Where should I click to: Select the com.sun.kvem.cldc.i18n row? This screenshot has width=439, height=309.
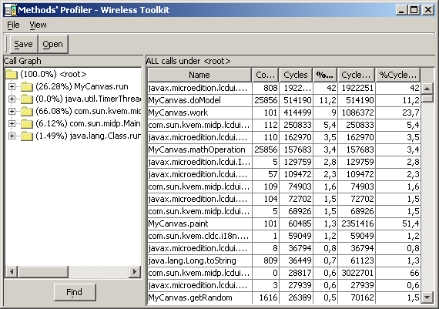click(x=284, y=236)
